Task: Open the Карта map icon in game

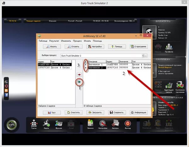Action: click(x=46, y=124)
